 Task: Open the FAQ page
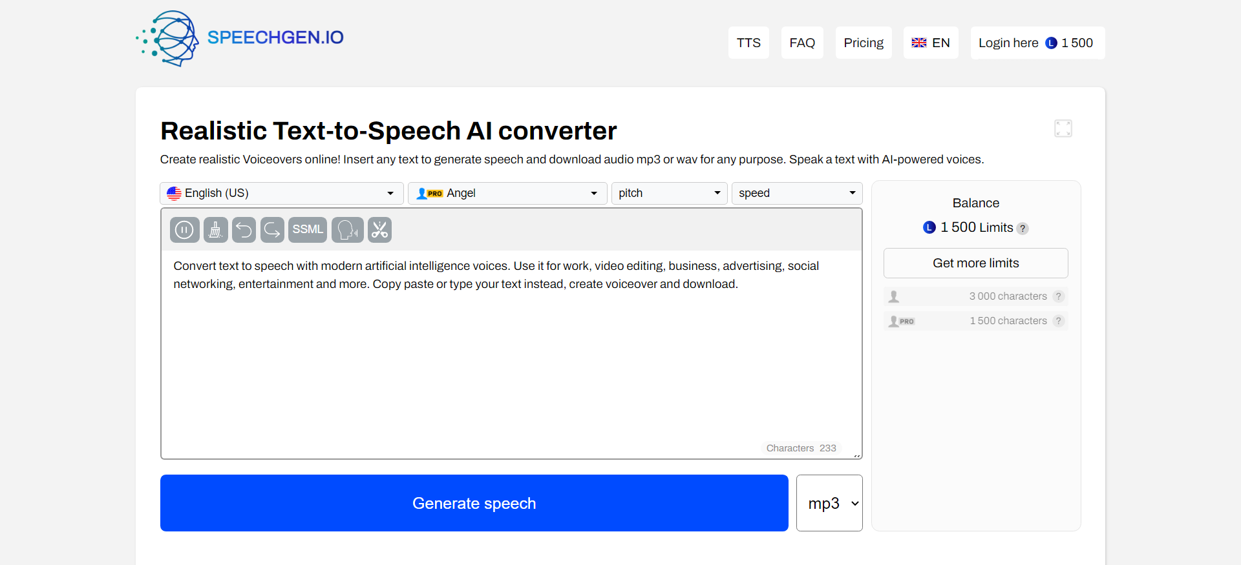click(801, 43)
